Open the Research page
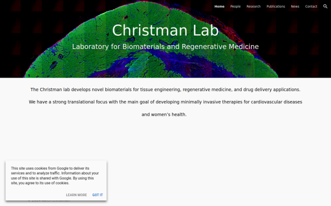Image resolution: width=331 pixels, height=206 pixels. point(253,7)
